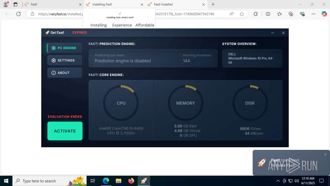Screen dimensions: 330x186
Task: Click the 'Prediction engine is disabled' text
Action: [123, 61]
